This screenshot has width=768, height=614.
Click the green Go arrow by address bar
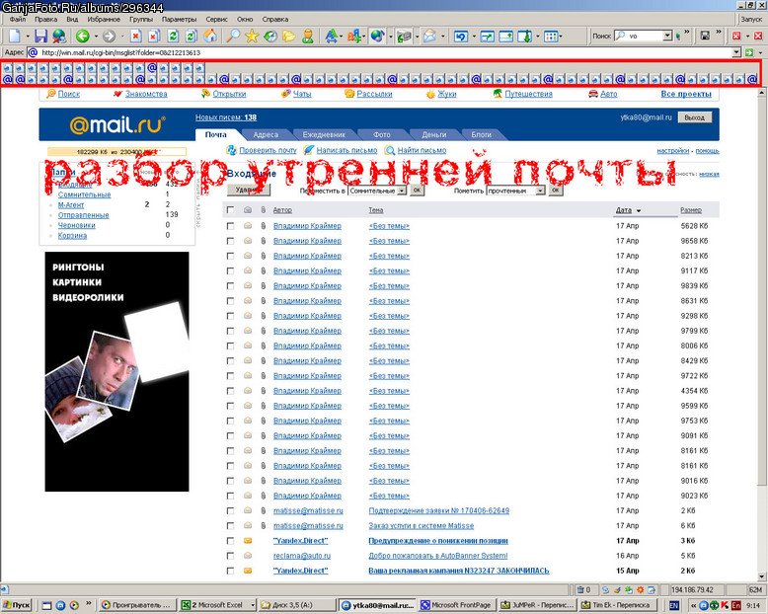pyautogui.click(x=749, y=52)
